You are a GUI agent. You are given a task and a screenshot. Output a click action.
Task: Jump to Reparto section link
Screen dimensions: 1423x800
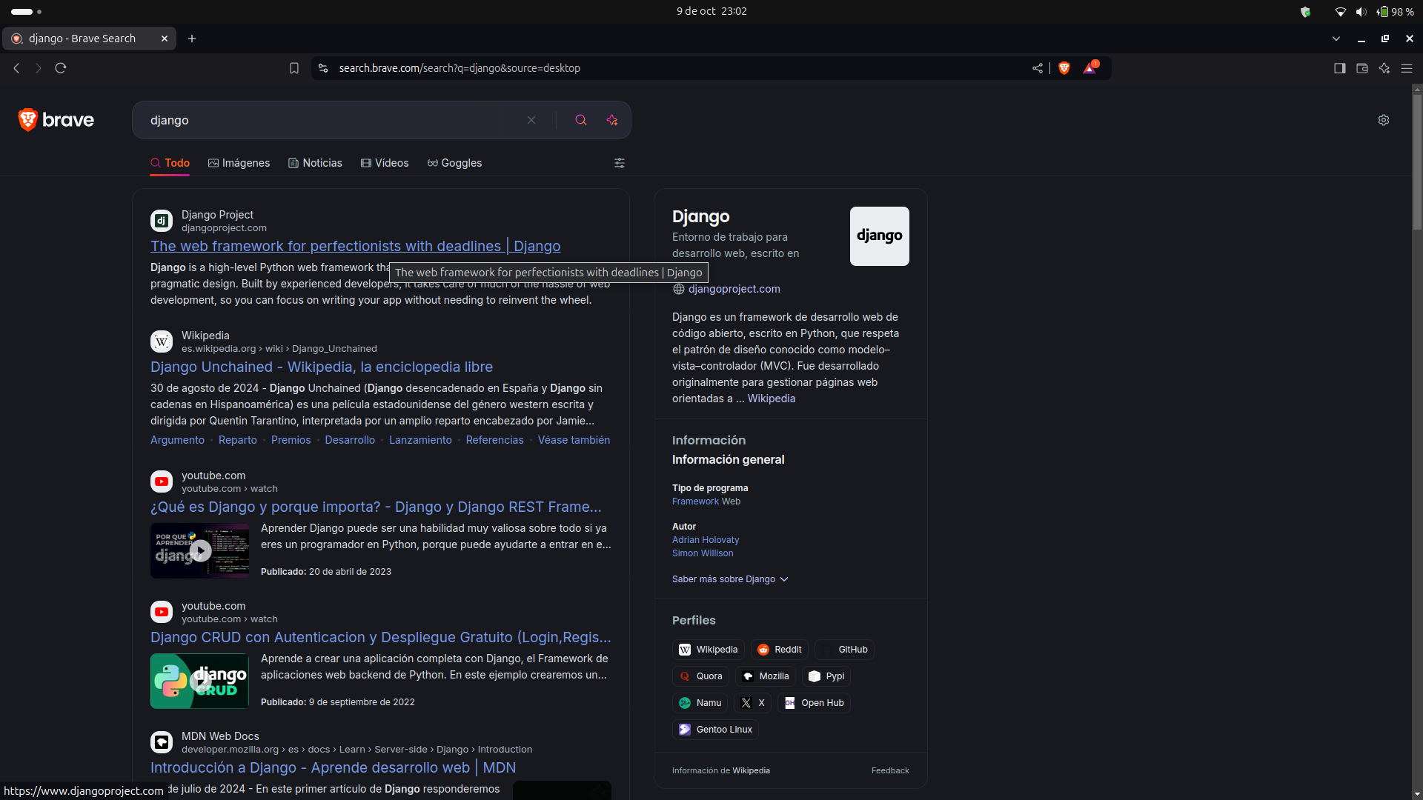click(x=238, y=440)
